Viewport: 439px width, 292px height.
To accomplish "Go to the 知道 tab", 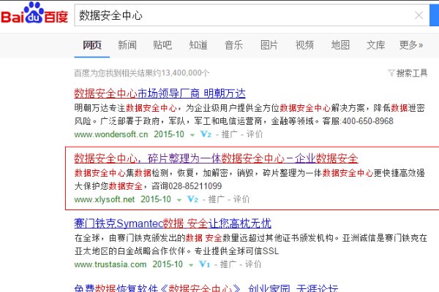I will pos(198,45).
